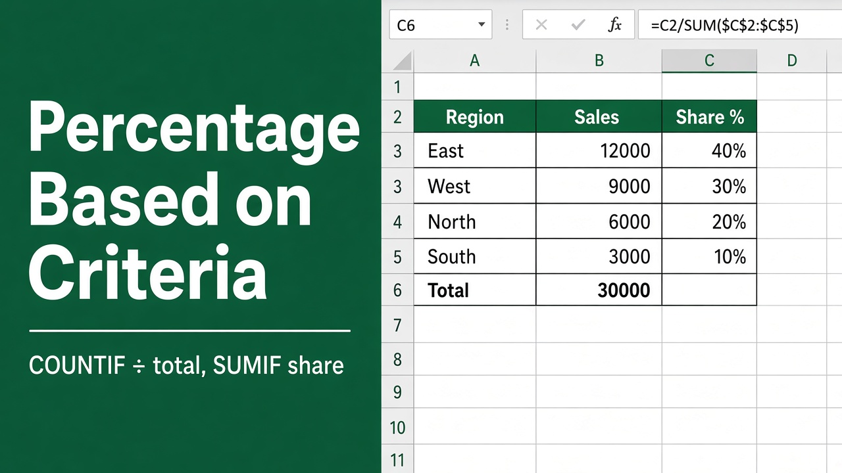The image size is (842, 473).
Task: Select row 5 header
Action: click(397, 256)
